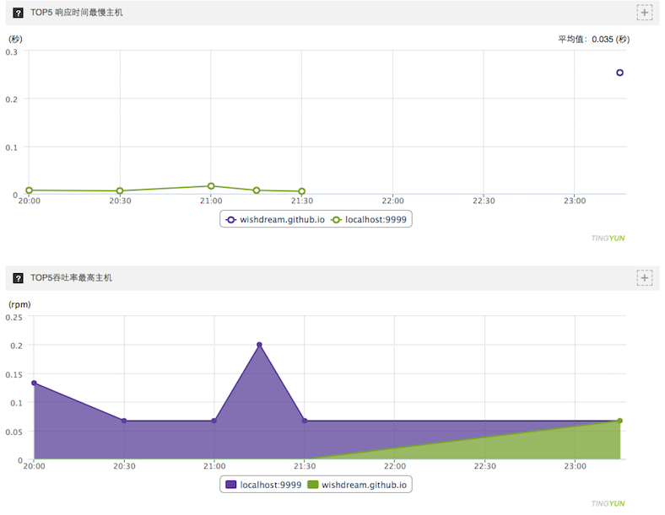The width and height of the screenshot is (665, 515).
Task: Toggle localhost:9999 series in throughput legend
Action: click(263, 485)
